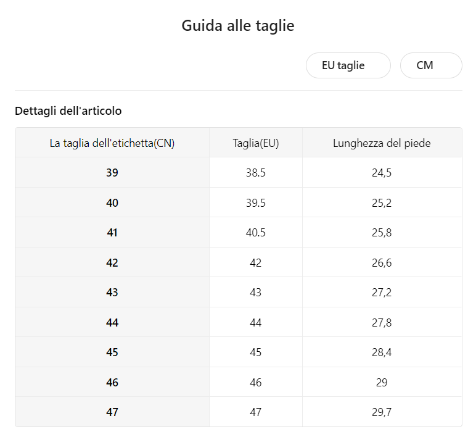Screen dimensions: 476x437
Task: Click the La taglia dell'etichetta(CN) header
Action: pyautogui.click(x=112, y=143)
